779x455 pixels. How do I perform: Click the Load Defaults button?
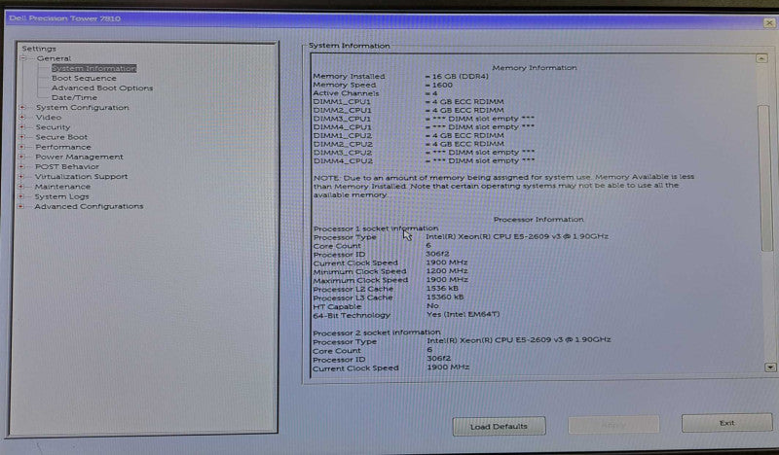click(499, 426)
